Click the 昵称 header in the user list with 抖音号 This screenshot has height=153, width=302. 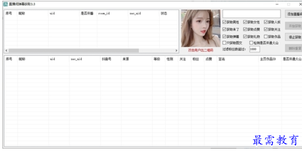coord(33,59)
